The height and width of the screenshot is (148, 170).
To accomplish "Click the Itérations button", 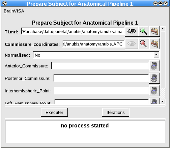I will (116, 112).
